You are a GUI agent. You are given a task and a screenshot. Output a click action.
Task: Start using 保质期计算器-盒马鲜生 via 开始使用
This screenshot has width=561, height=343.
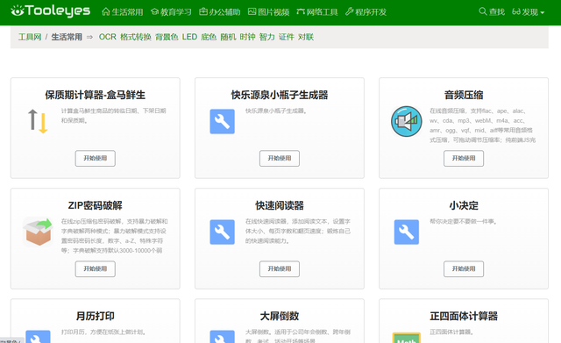pyautogui.click(x=96, y=158)
